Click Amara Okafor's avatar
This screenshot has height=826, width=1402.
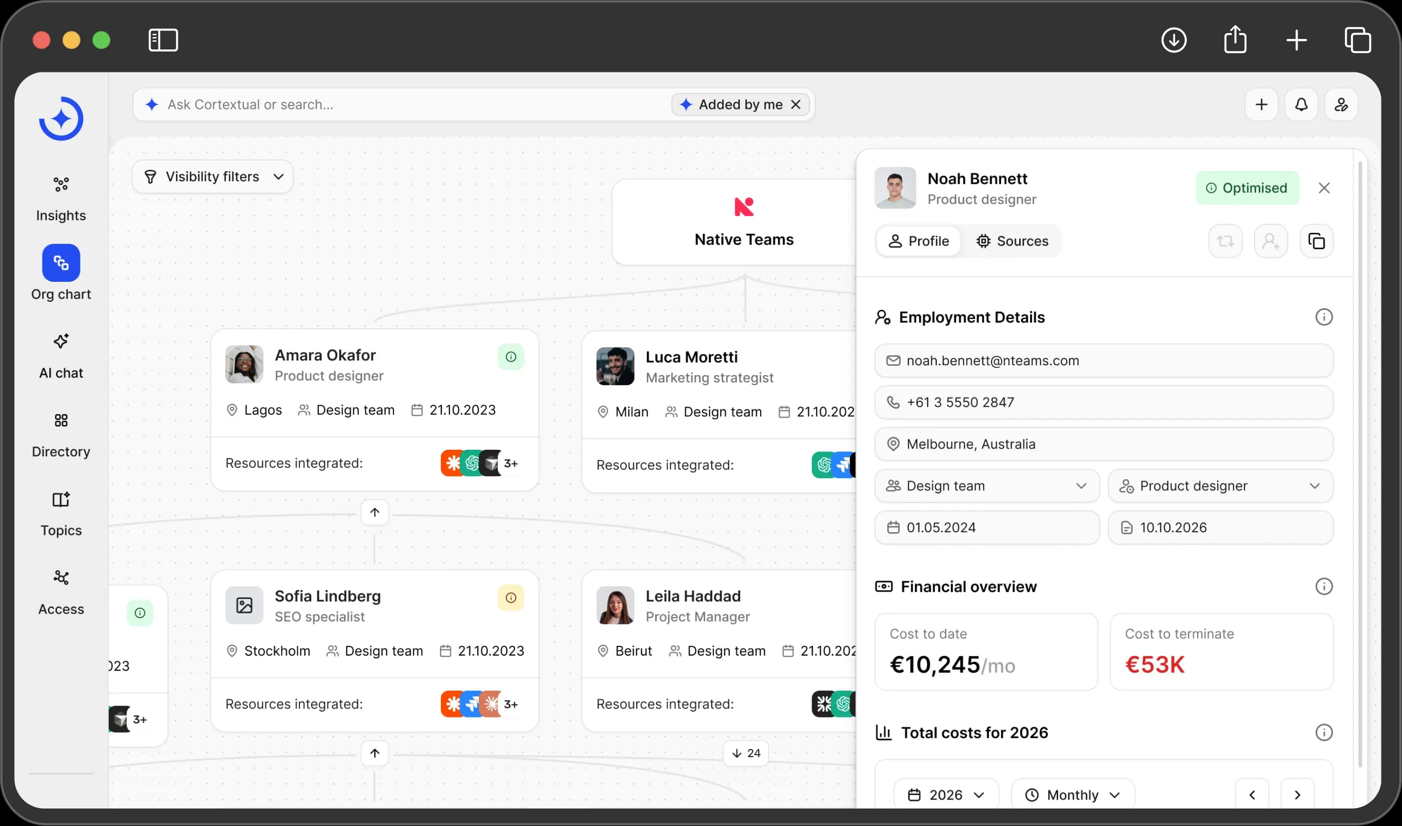point(244,365)
